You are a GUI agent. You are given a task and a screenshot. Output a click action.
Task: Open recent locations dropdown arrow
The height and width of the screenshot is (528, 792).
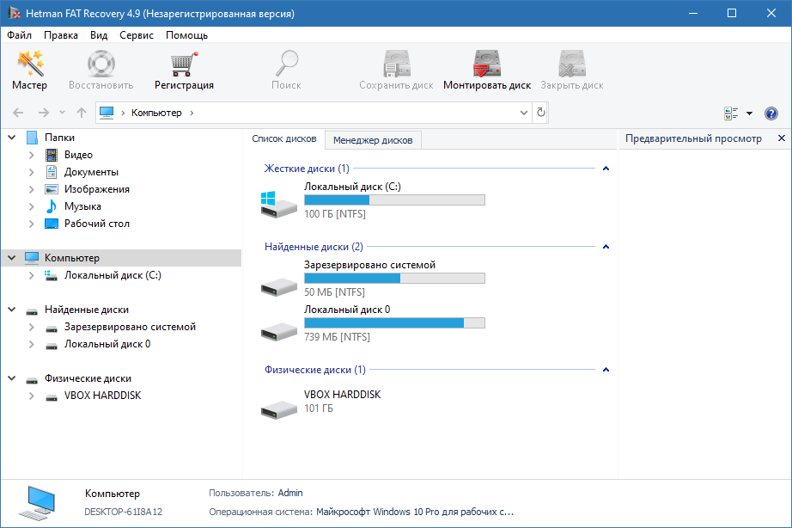[x=62, y=113]
